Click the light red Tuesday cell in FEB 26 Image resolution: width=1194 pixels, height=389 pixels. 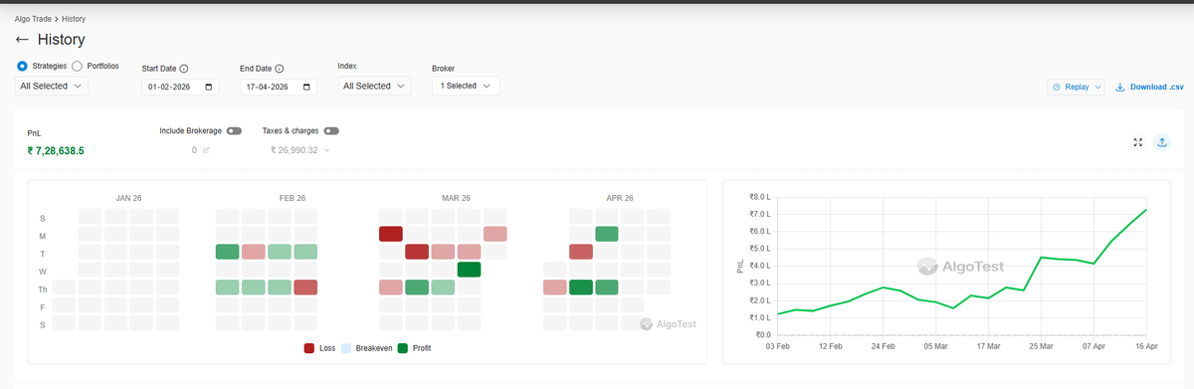pos(254,252)
